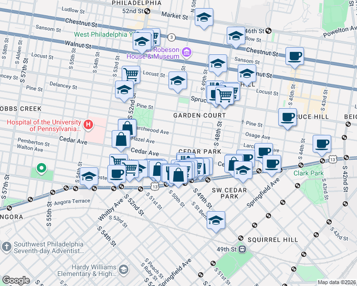The image size is (357, 286).
Task: Select Hardy Williams Elementary & High label
Action: tap(87, 270)
